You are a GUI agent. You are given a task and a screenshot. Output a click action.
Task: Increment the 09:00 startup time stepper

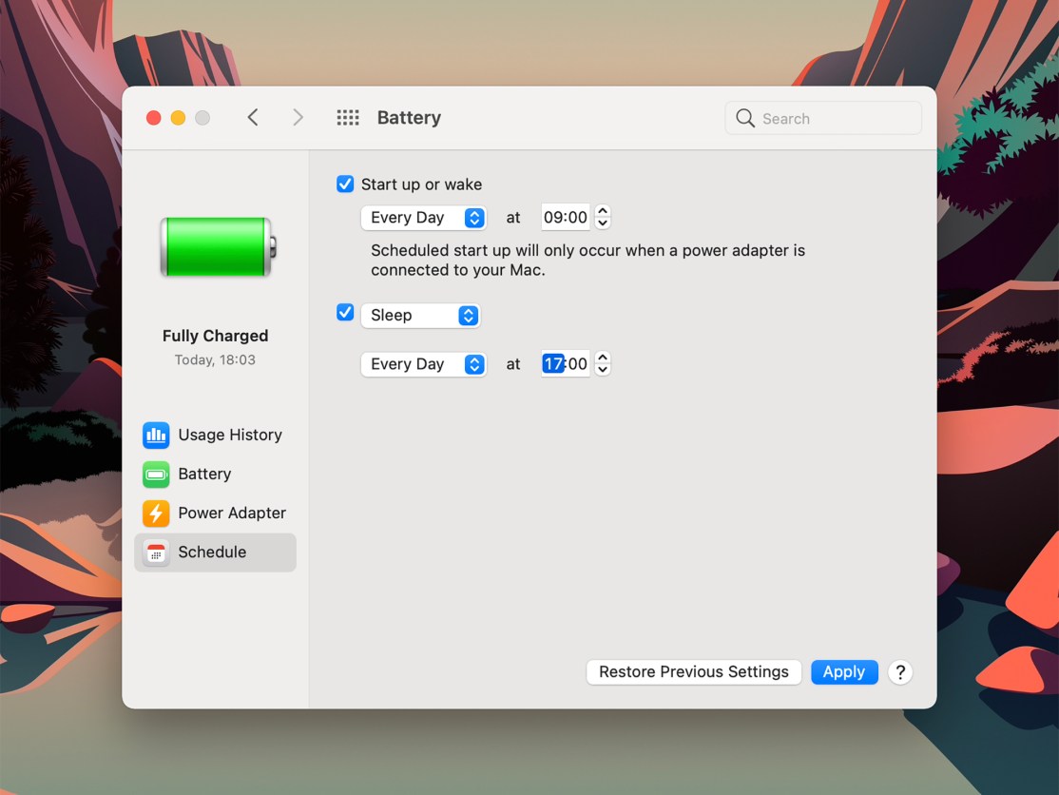[603, 211]
